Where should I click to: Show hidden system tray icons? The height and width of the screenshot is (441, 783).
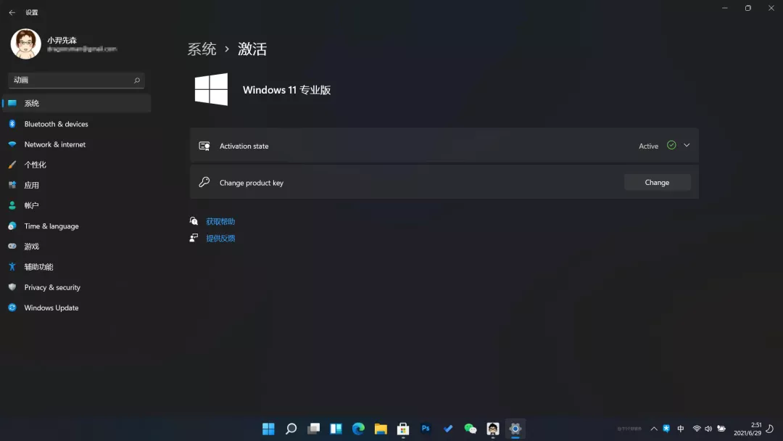click(654, 429)
